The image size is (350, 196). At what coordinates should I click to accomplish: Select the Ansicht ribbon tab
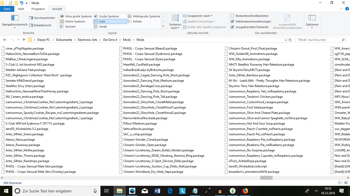57,9
